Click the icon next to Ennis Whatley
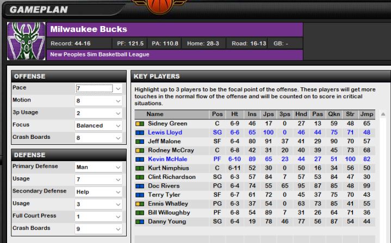The image size is (391, 243). 140,204
